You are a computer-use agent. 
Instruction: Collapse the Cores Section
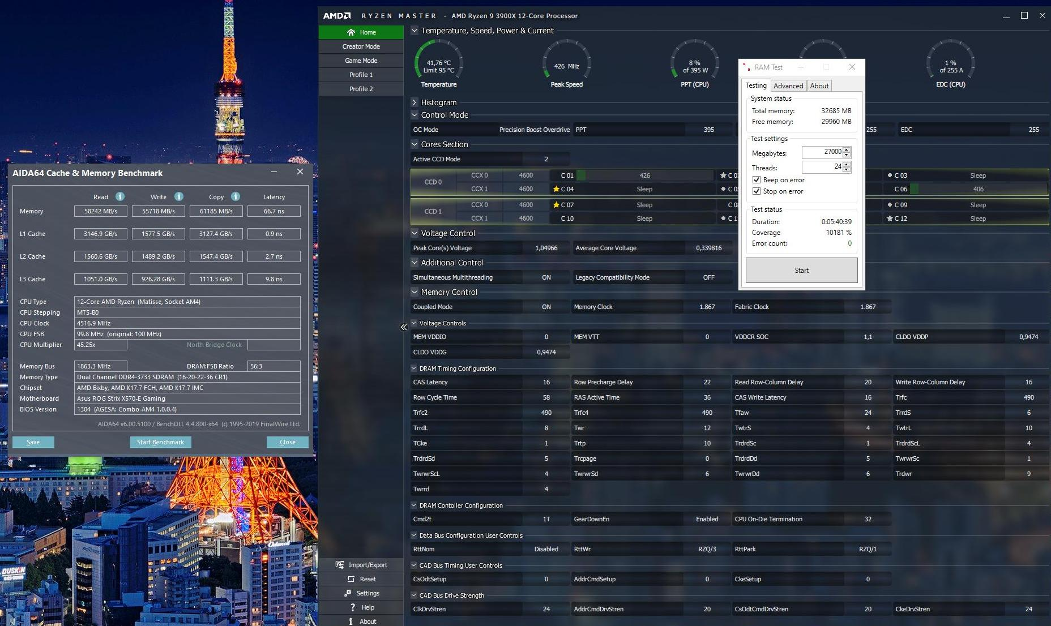tap(415, 144)
